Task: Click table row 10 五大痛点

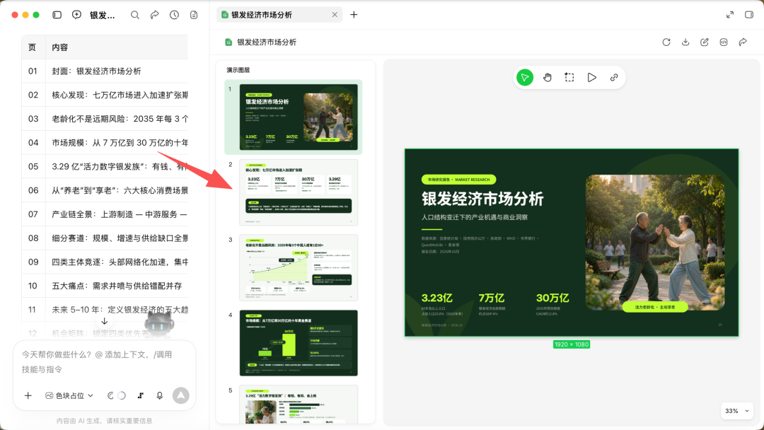Action: [x=104, y=286]
